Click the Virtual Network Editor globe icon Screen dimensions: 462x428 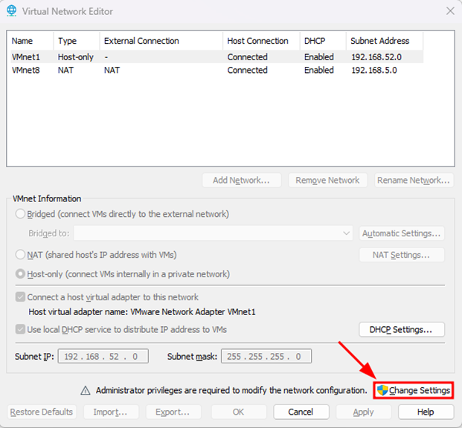(11, 11)
